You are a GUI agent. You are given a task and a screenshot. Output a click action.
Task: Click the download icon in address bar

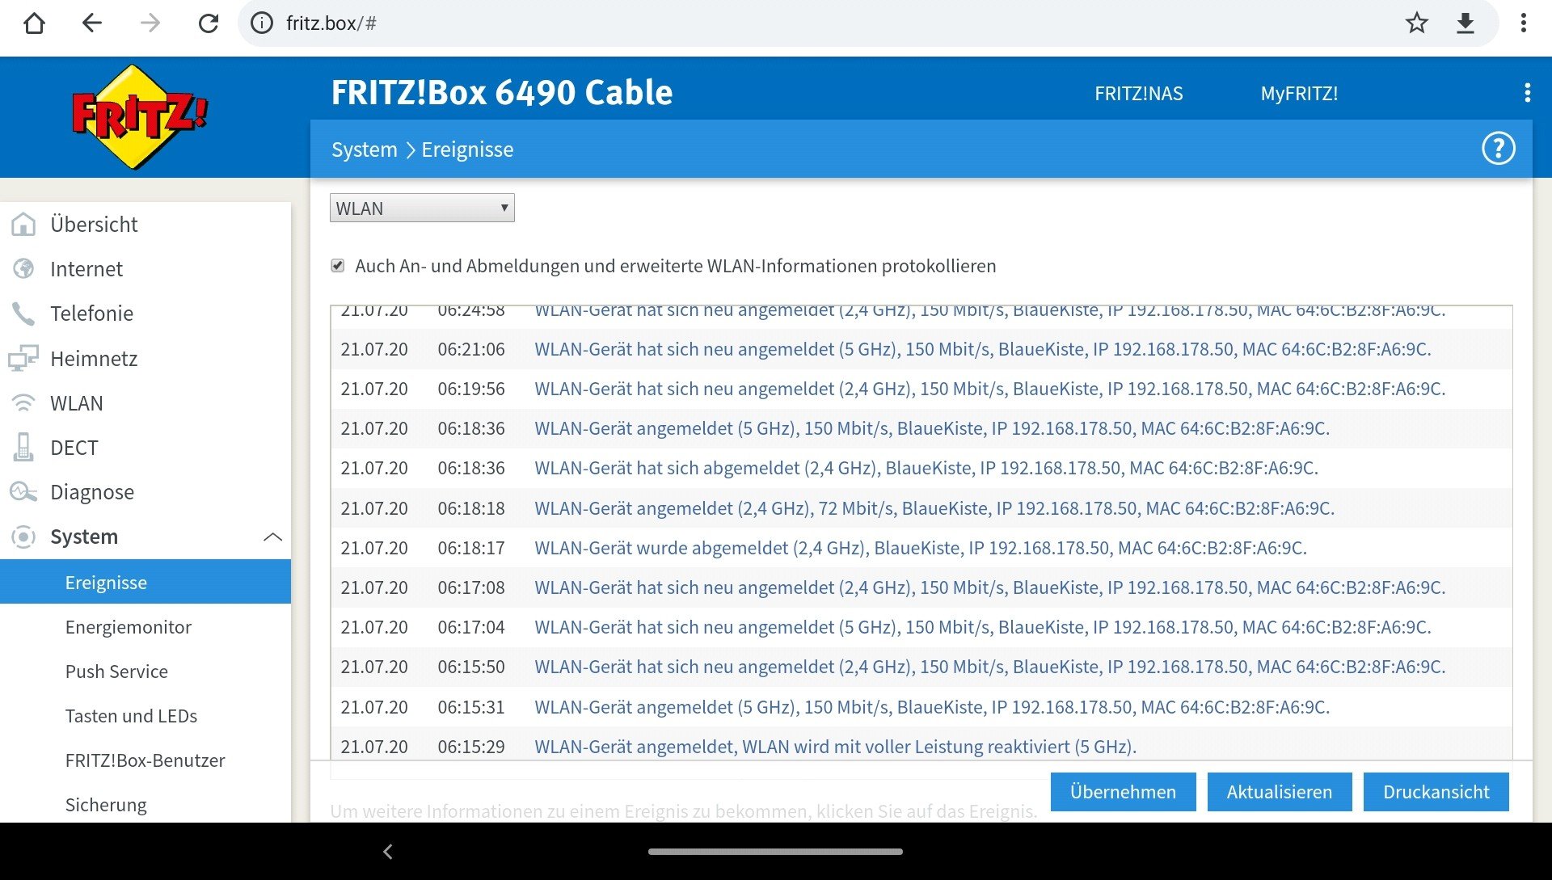(x=1466, y=23)
